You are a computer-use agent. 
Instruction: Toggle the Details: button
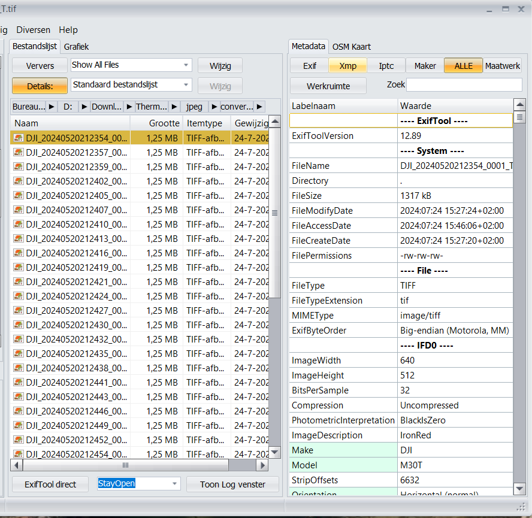(40, 86)
